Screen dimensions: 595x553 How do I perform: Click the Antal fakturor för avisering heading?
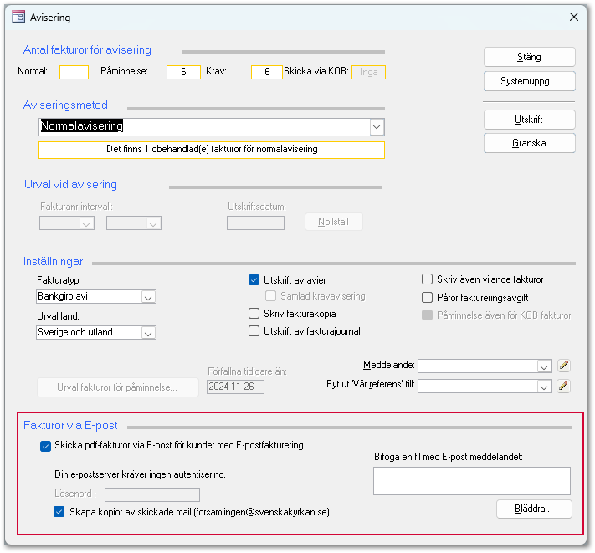[x=87, y=50]
